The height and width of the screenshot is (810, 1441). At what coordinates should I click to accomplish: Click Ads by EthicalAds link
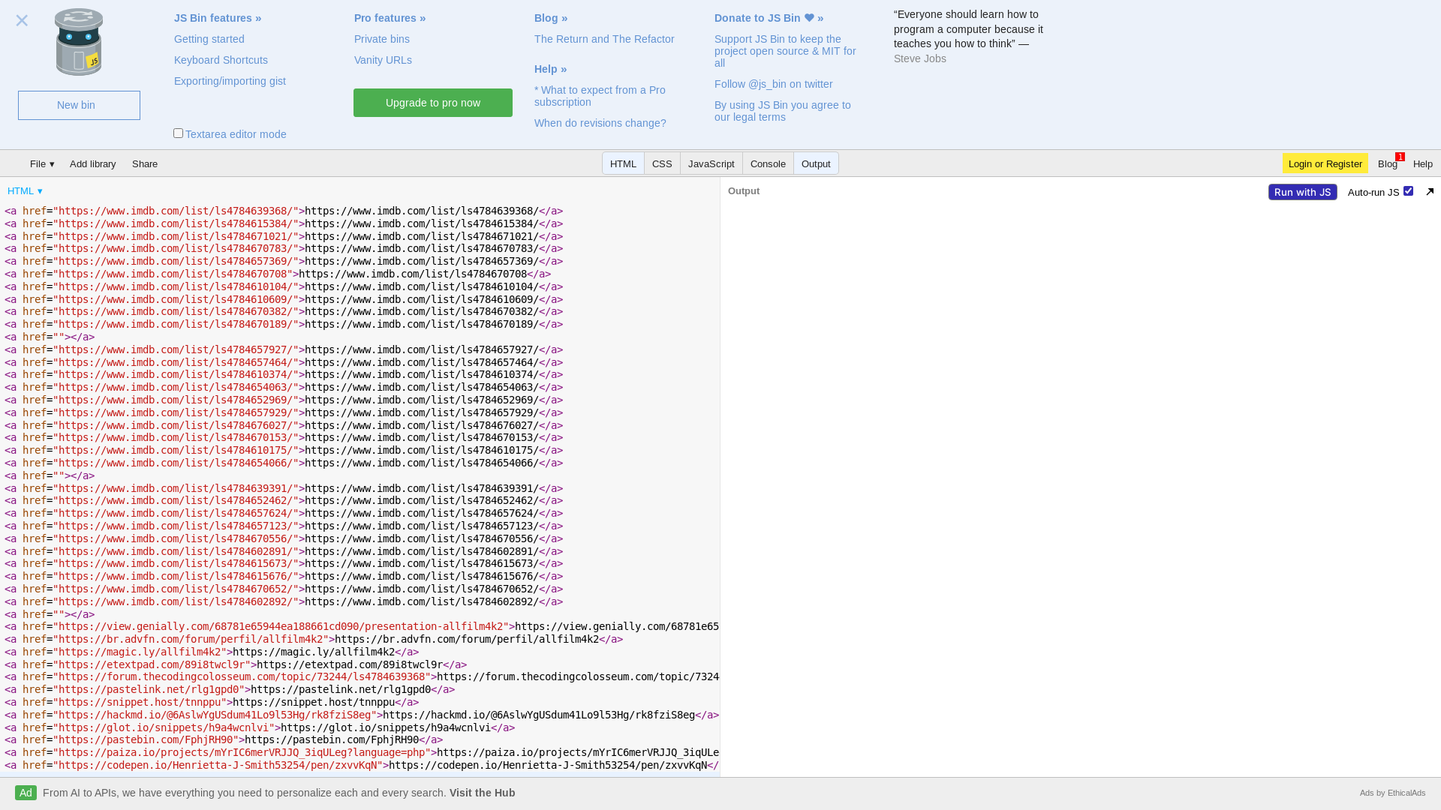click(1392, 793)
